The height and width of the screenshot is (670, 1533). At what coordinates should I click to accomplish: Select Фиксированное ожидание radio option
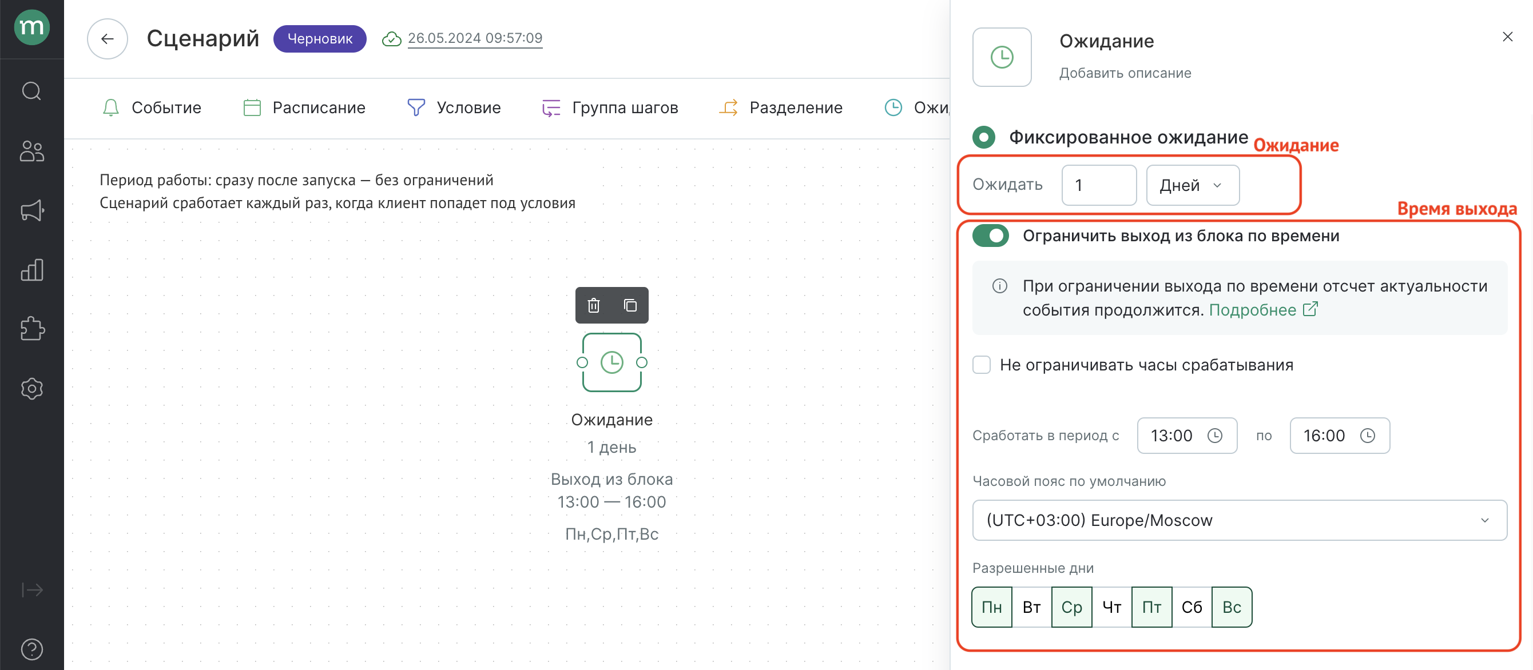984,137
